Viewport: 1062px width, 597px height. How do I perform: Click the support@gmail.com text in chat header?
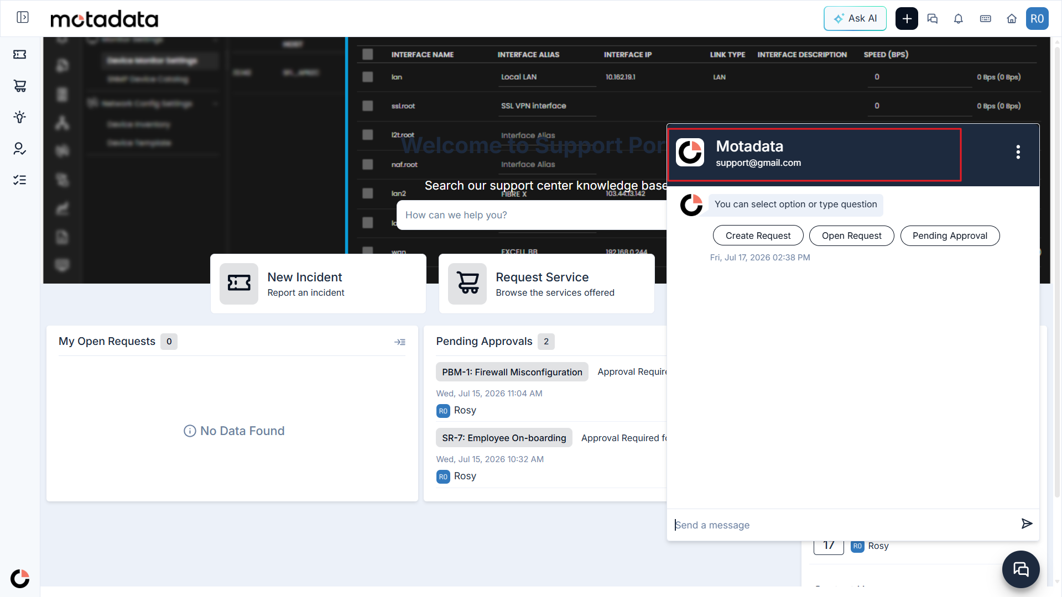(758, 163)
